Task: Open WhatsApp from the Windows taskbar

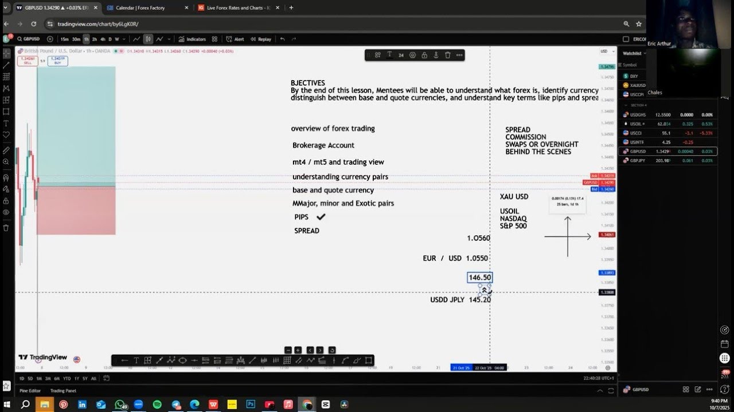Action: pyautogui.click(x=120, y=404)
